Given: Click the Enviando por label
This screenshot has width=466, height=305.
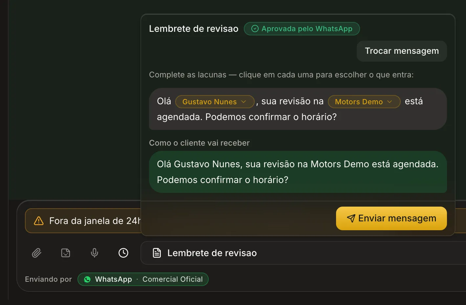Looking at the screenshot, I should [x=48, y=279].
